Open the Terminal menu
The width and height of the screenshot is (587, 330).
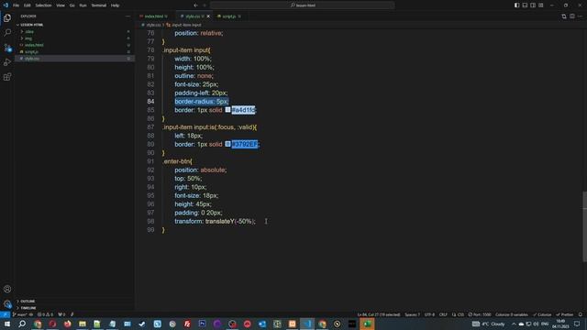(99, 5)
